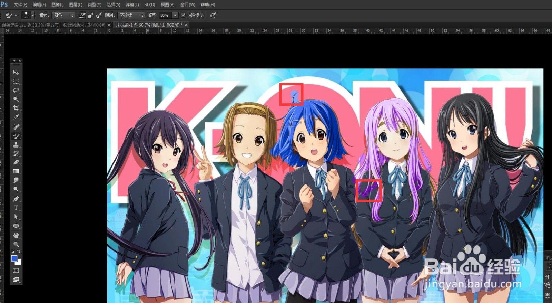Open the 视图(V) menu
552x303 pixels.
tap(167, 4)
